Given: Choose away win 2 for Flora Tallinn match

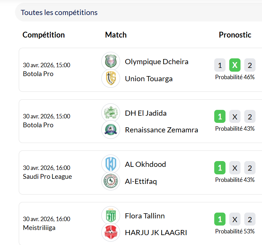Looking at the screenshot, I should click(250, 219).
